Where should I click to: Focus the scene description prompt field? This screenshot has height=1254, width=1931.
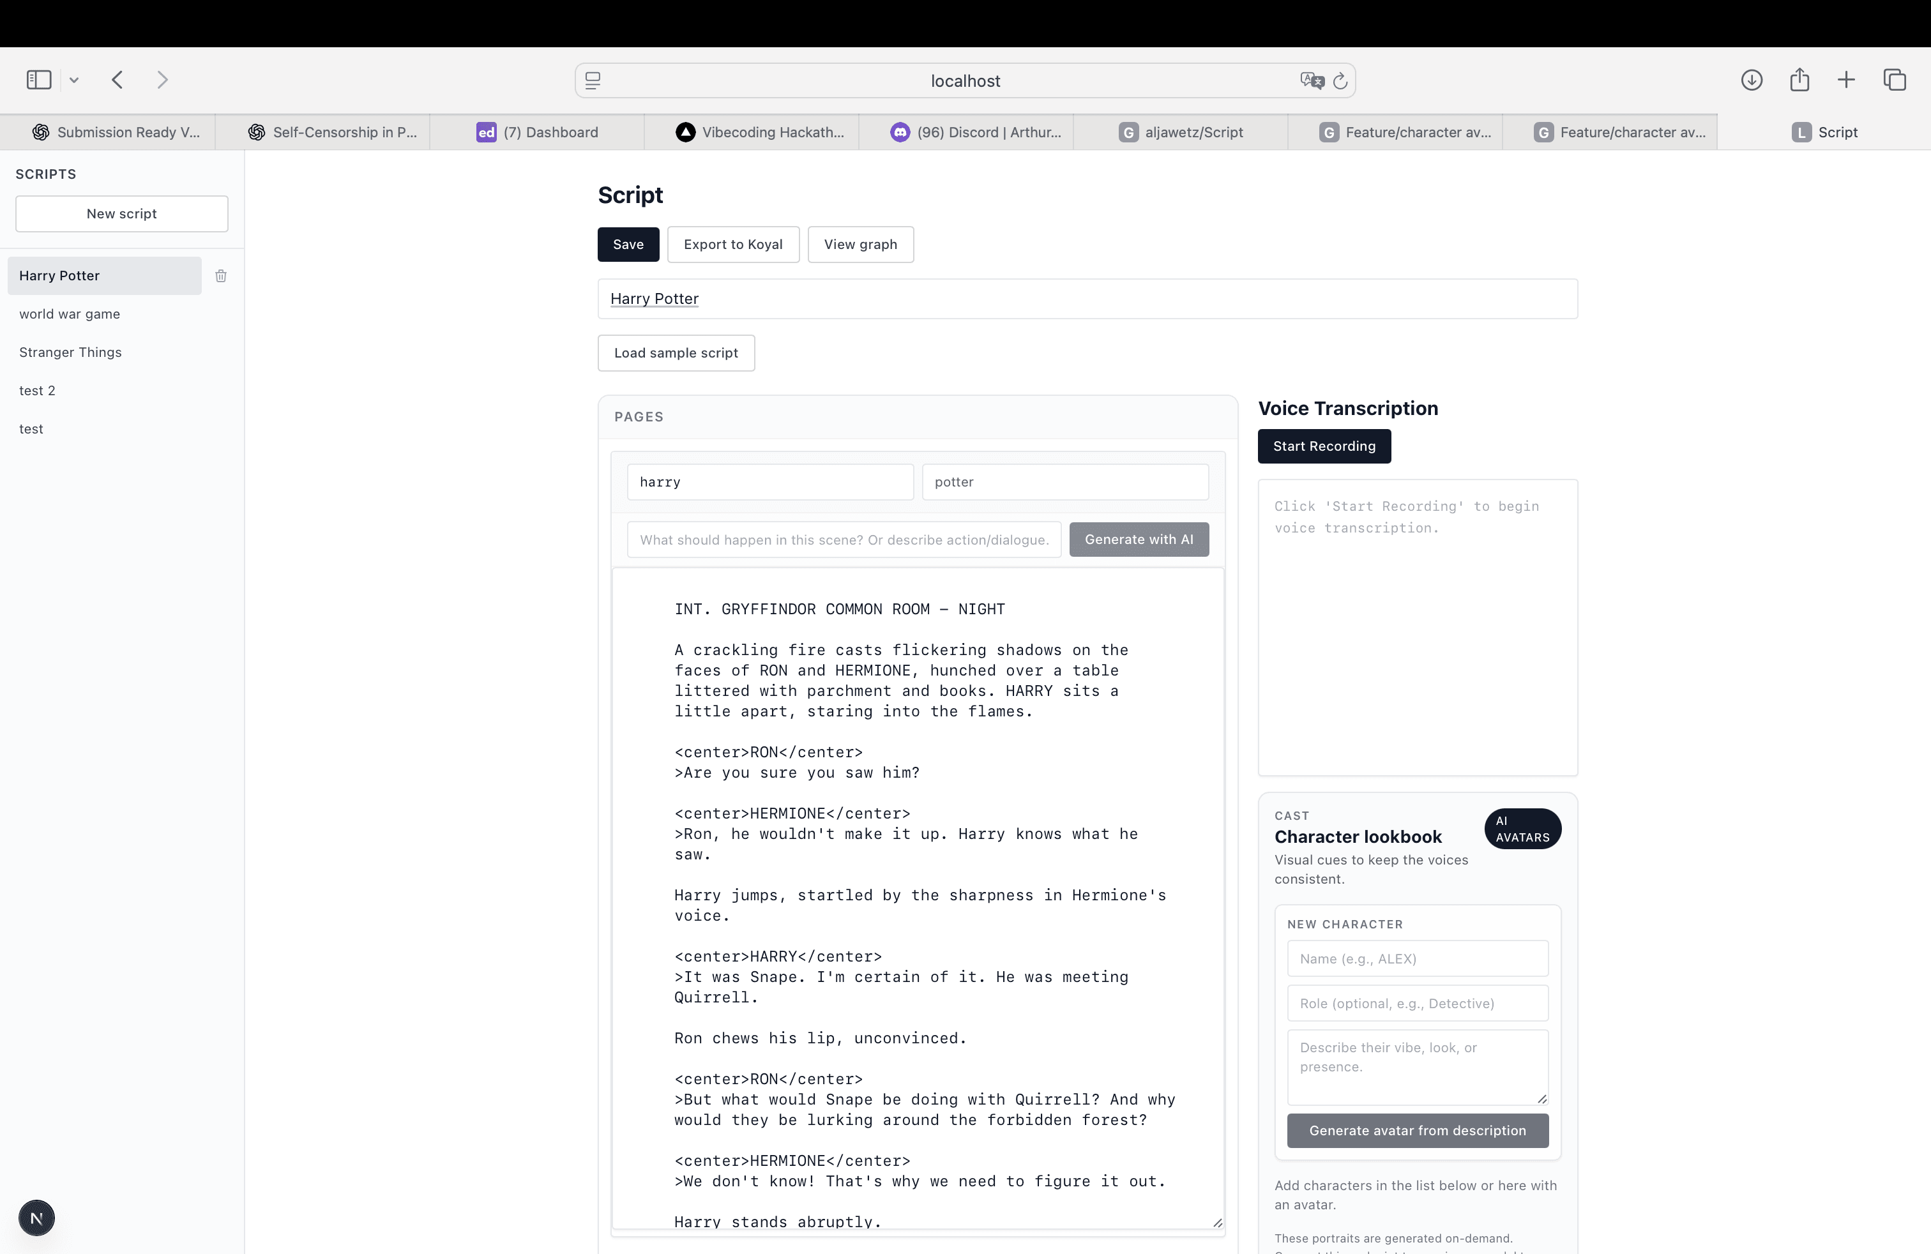[x=844, y=540]
